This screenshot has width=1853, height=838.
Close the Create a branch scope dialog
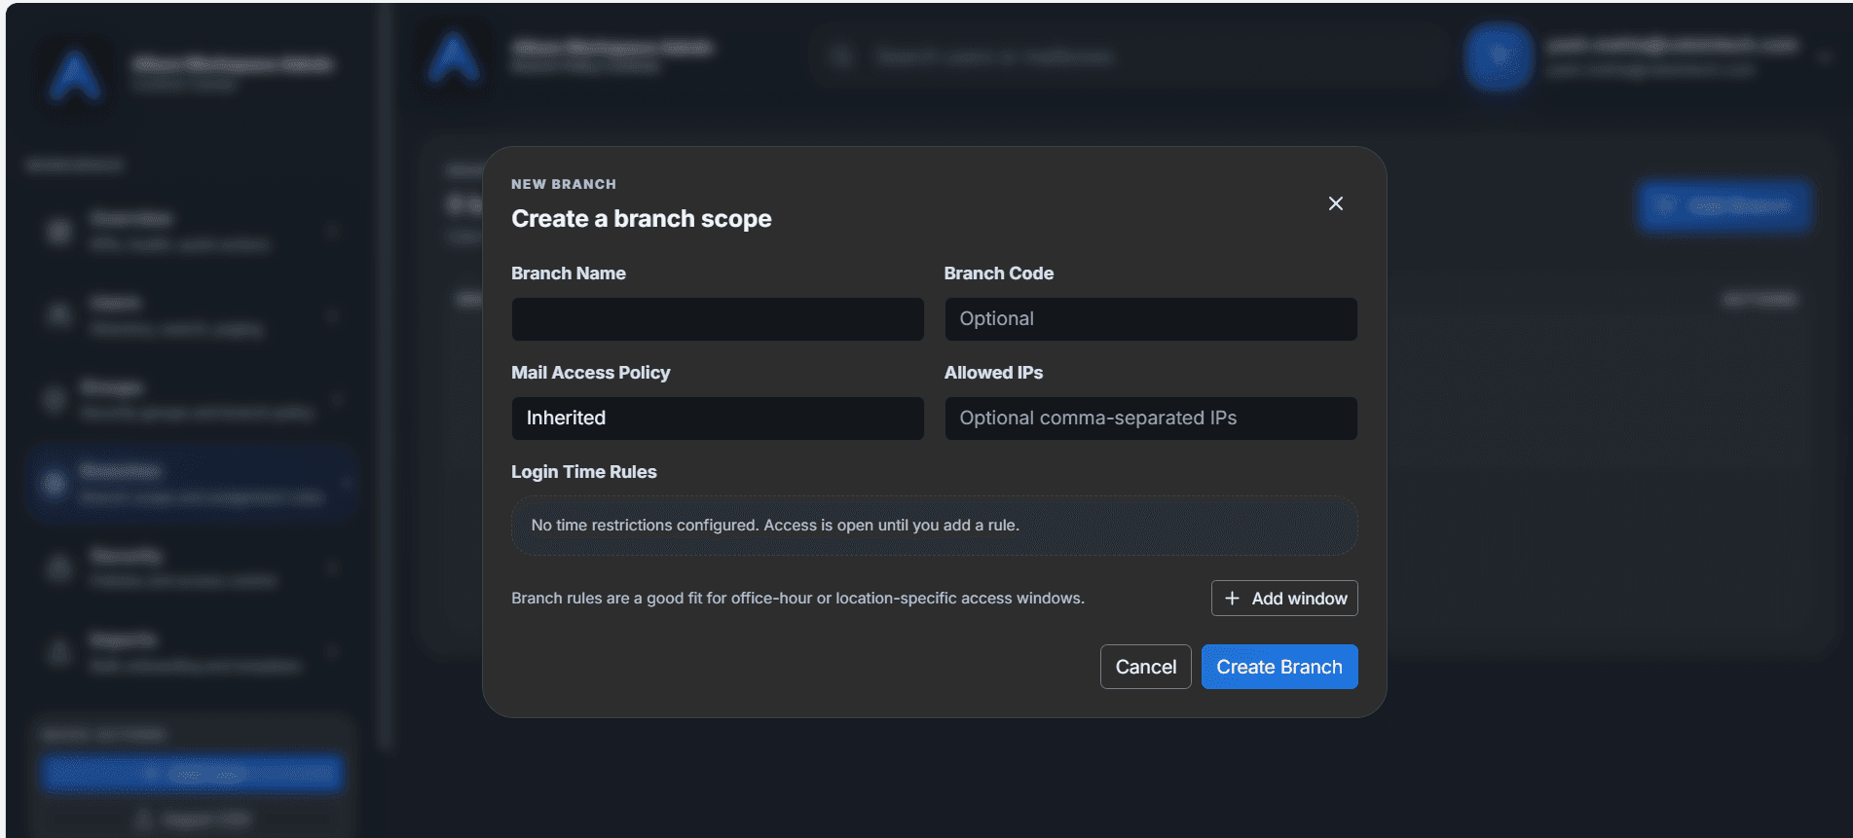(1336, 203)
